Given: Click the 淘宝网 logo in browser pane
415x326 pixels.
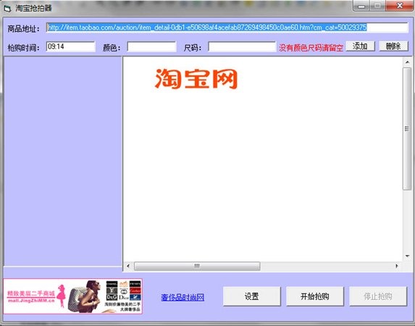Looking at the screenshot, I should [x=196, y=79].
